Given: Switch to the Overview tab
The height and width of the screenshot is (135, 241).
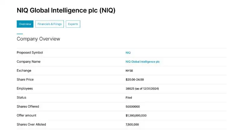Looking at the screenshot, I should 25,24.
